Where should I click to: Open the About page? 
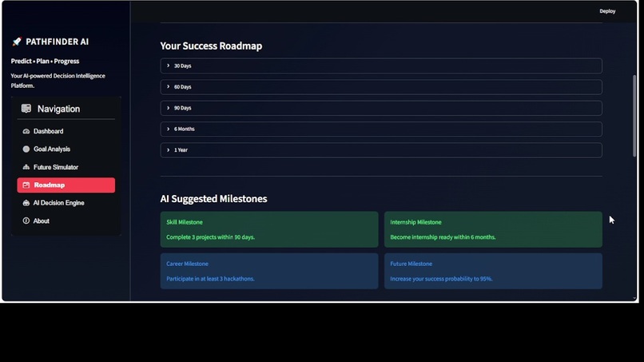coord(66,221)
